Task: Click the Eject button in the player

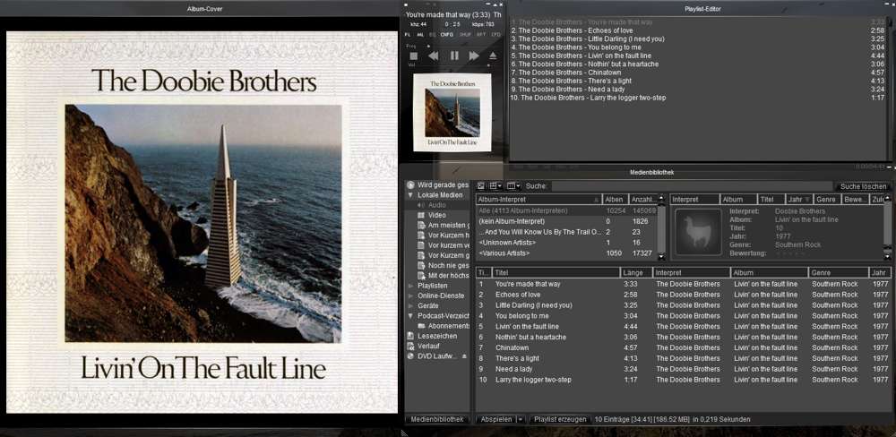Action: click(x=492, y=56)
